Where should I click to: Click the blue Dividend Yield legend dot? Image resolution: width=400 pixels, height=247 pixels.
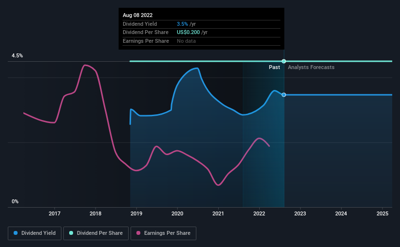[x=16, y=233]
